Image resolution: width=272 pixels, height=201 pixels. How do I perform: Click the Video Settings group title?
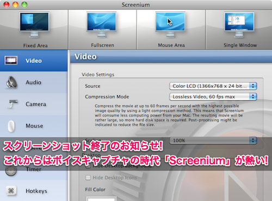pyautogui.click(x=98, y=75)
